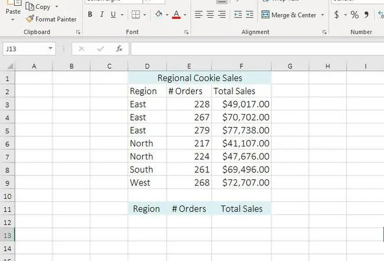The width and height of the screenshot is (384, 261).
Task: Apply Percent Style format
Action: [x=354, y=15]
